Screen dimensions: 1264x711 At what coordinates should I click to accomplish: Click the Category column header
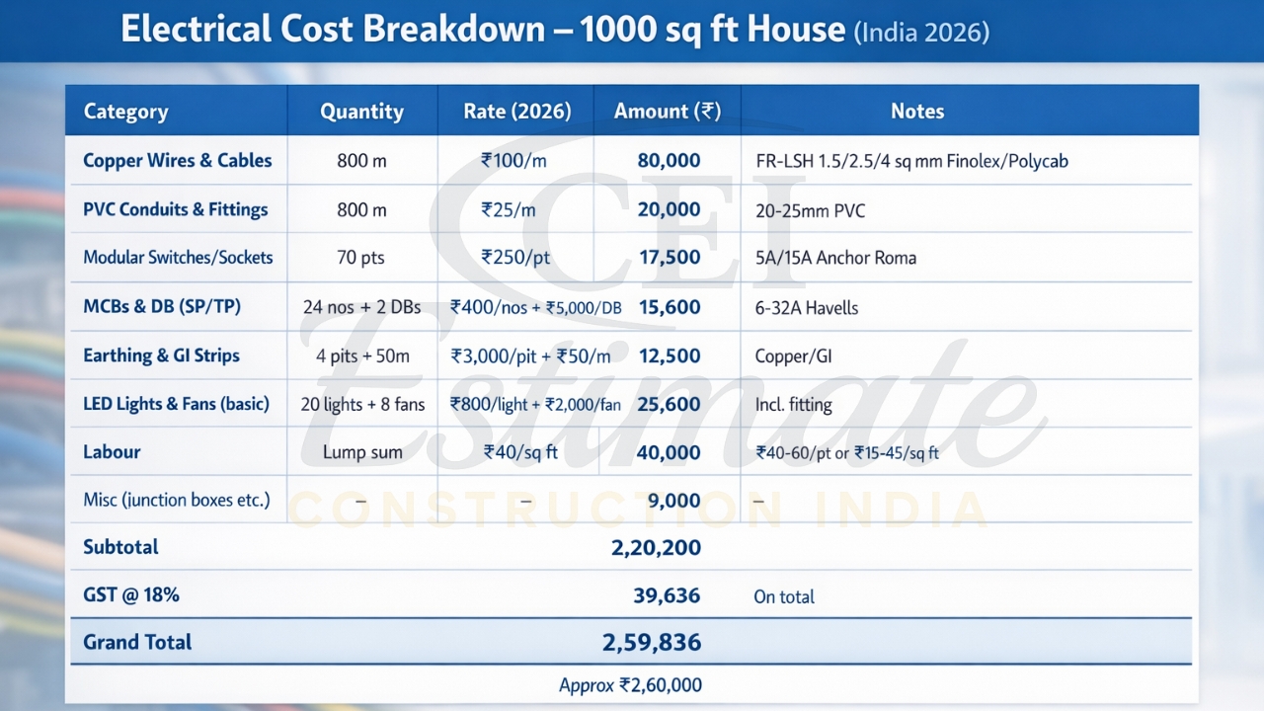(x=125, y=111)
